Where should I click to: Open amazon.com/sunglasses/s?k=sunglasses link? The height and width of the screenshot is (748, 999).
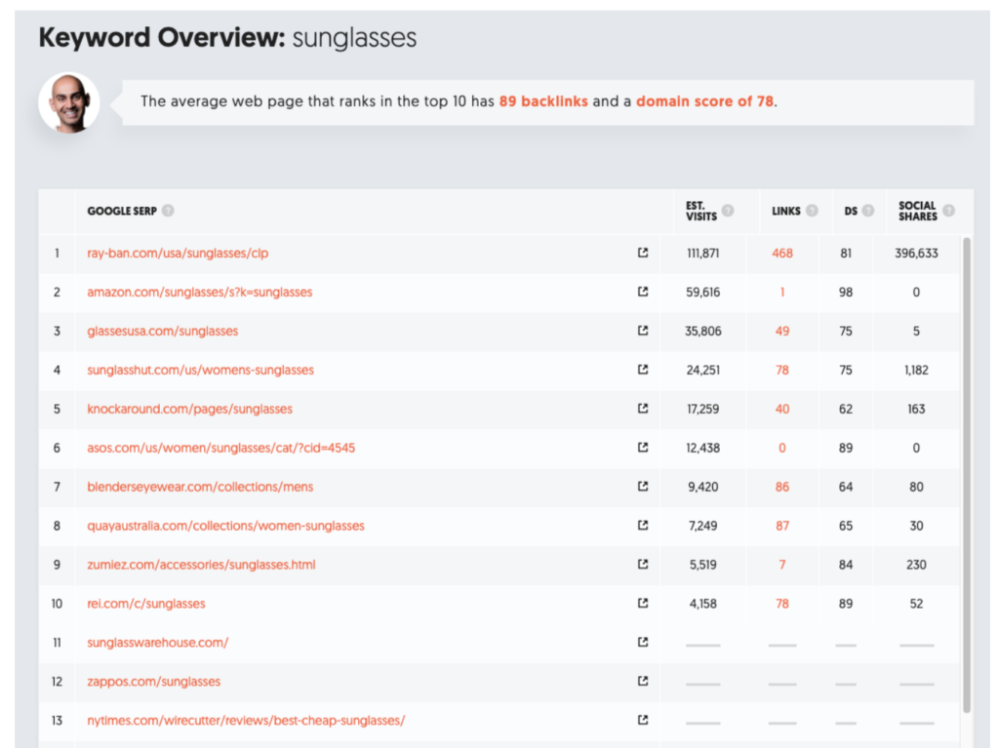pyautogui.click(x=199, y=292)
